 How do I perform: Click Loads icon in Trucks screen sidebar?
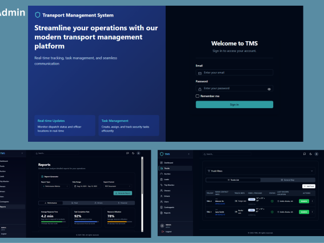(x=161, y=180)
